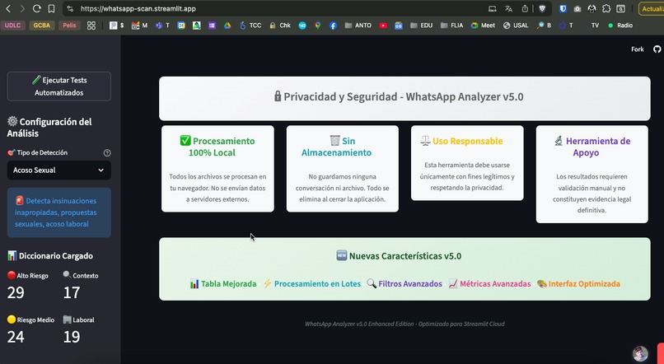
Task: Click the Interfaz Optimizada feature label
Action: click(578, 284)
